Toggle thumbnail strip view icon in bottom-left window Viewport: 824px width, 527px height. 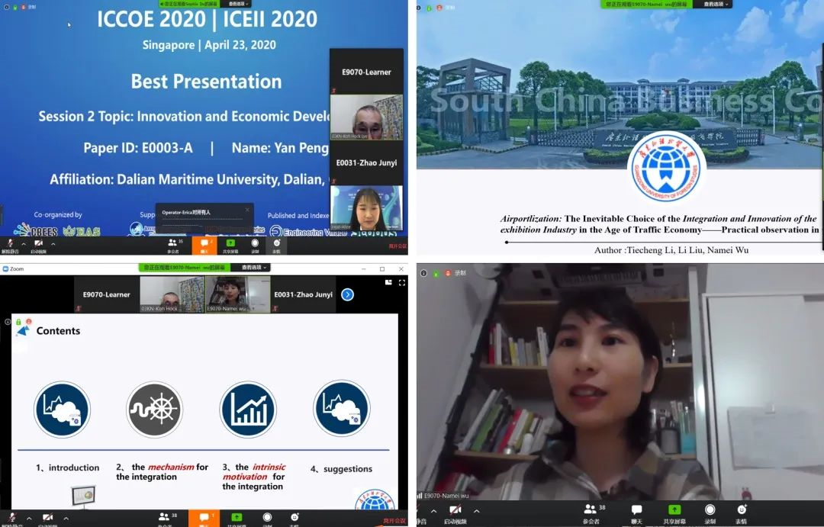click(x=388, y=283)
